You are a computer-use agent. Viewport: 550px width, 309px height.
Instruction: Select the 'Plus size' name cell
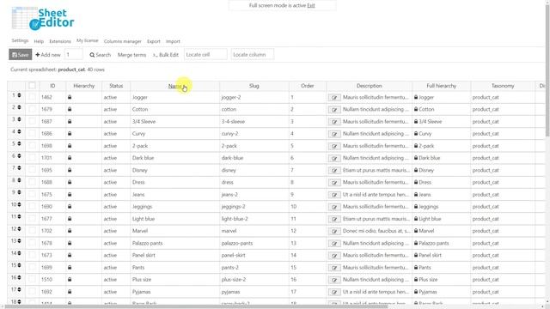tap(174, 280)
